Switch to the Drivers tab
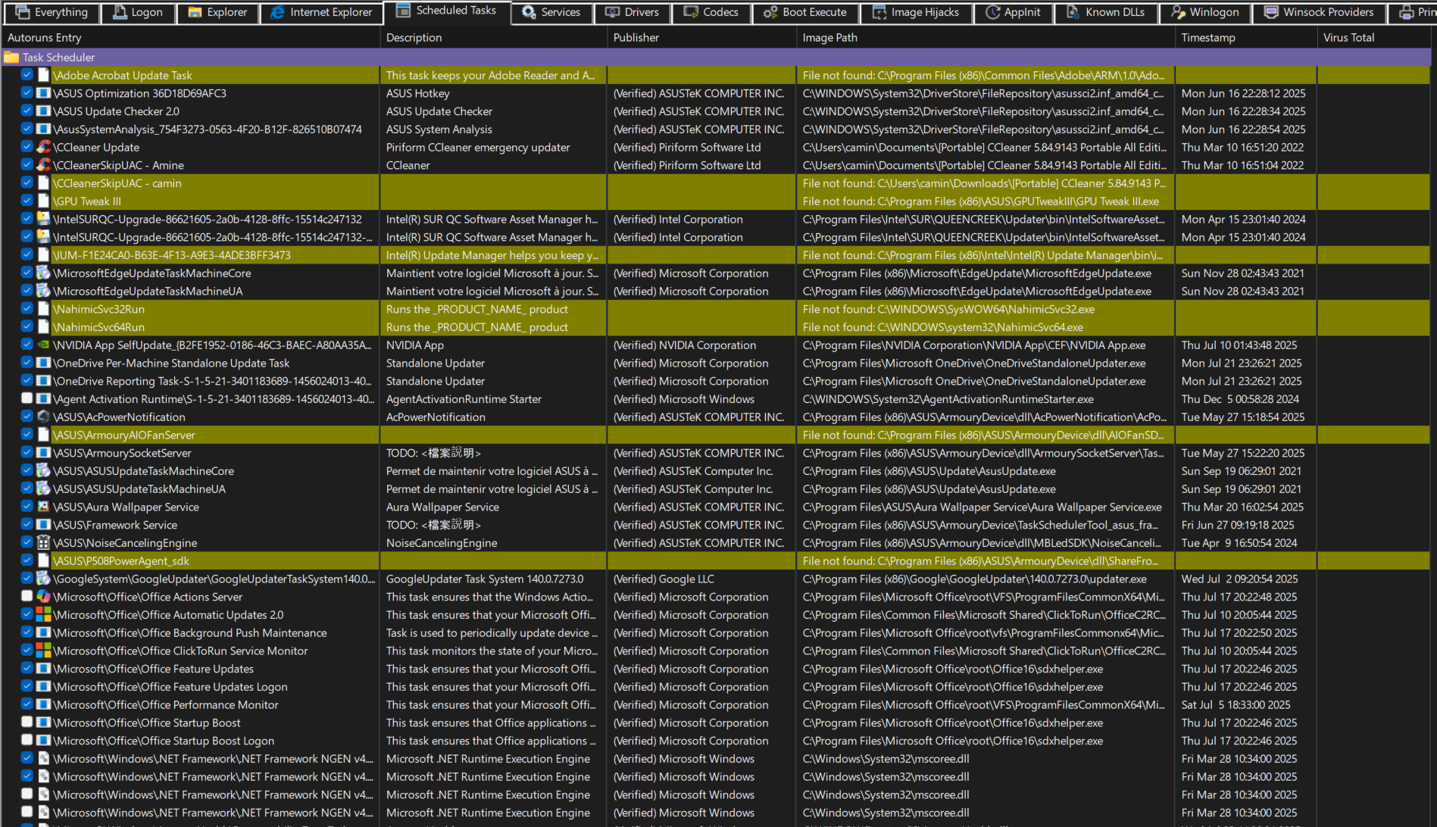The image size is (1437, 827). coord(633,12)
